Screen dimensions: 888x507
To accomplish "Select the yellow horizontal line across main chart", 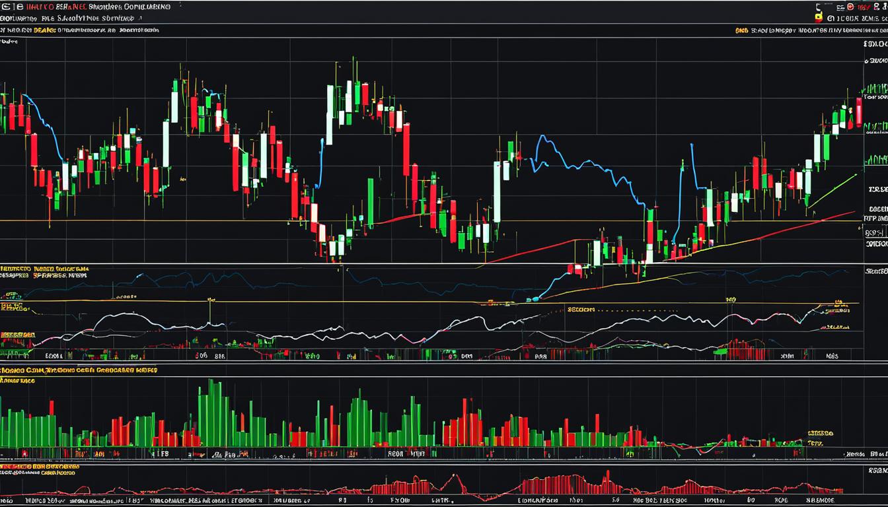I will click(x=429, y=220).
